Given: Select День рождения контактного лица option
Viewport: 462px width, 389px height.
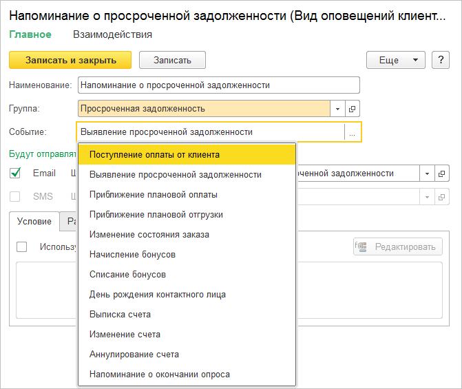Looking at the screenshot, I should click(157, 295).
